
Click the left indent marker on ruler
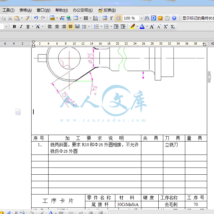pyautogui.click(x=33, y=44)
